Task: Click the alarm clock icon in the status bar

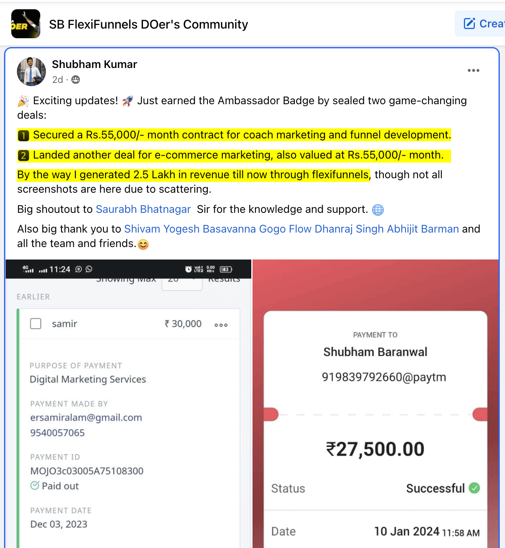Action: click(x=188, y=269)
